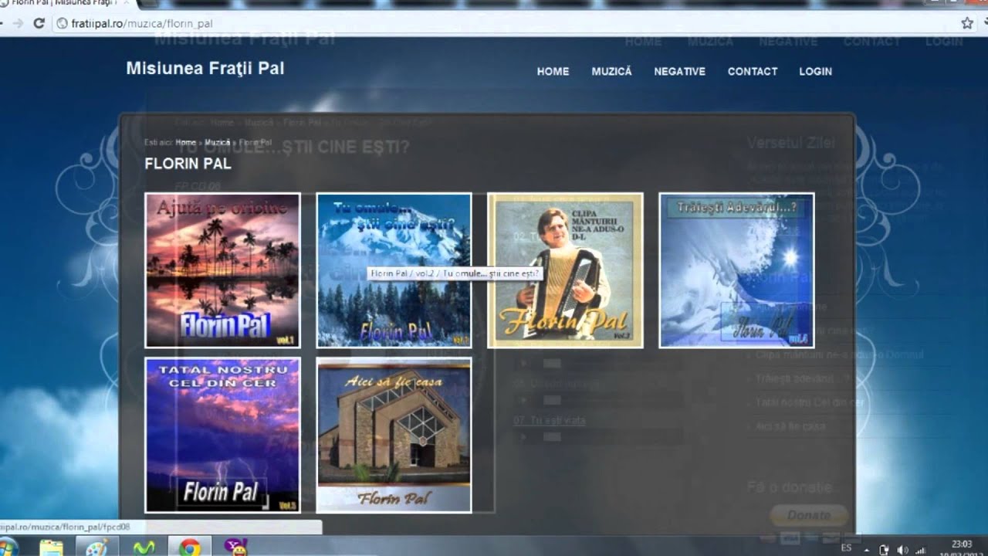The width and height of the screenshot is (988, 556).
Task: Open Yahoo Messenger from the taskbar
Action: tap(235, 547)
